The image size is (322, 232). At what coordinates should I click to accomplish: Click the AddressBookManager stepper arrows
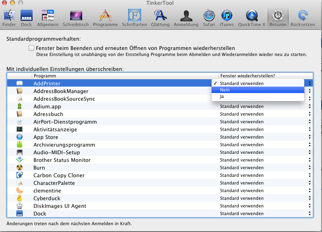[310, 91]
